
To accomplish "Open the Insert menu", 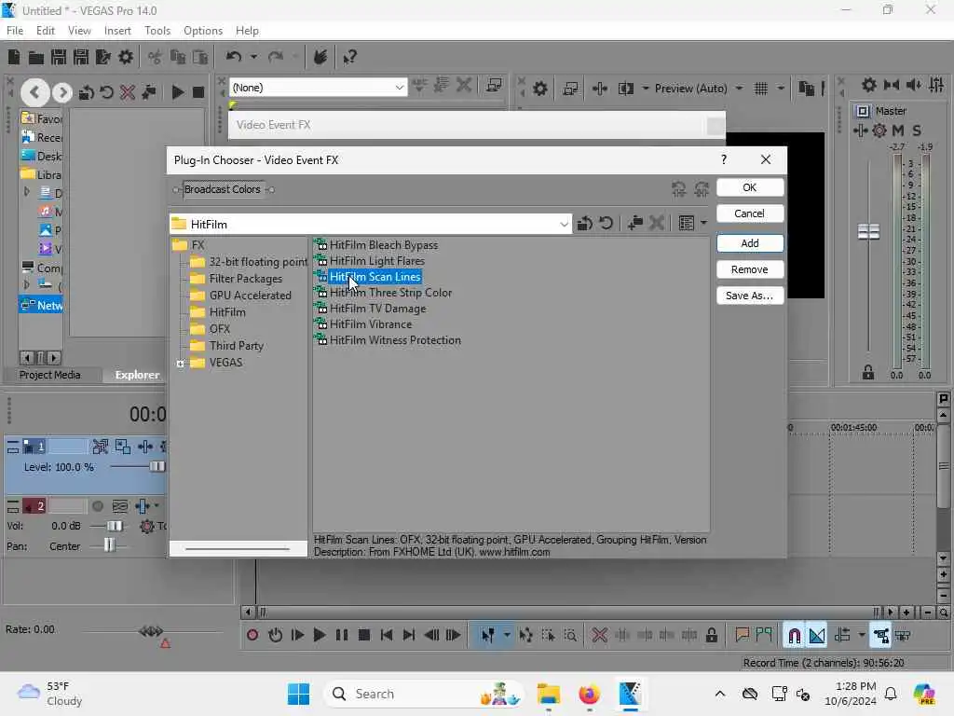I will [117, 31].
